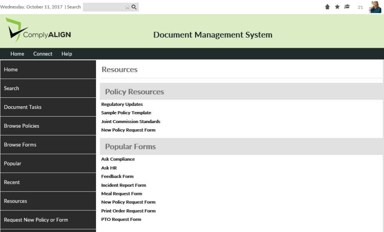Open the Incident Report Form
The height and width of the screenshot is (232, 384).
[124, 185]
